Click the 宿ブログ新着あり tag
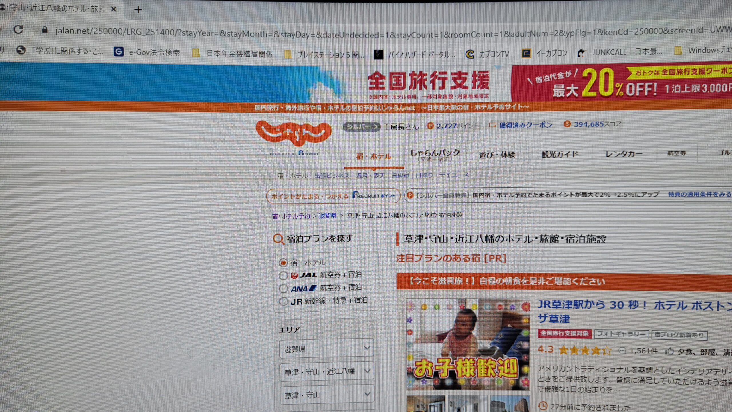Image resolution: width=732 pixels, height=412 pixels. pos(679,335)
